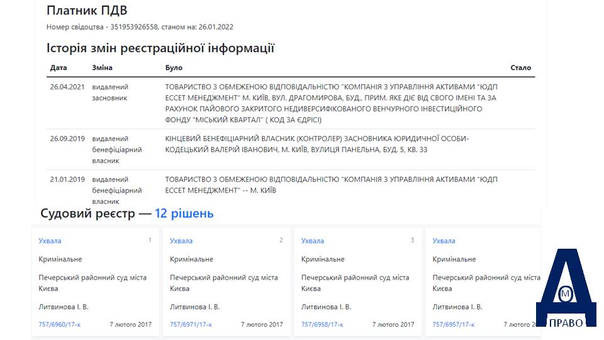Select the 26.09.2019 beneficiary owner row

(291, 150)
